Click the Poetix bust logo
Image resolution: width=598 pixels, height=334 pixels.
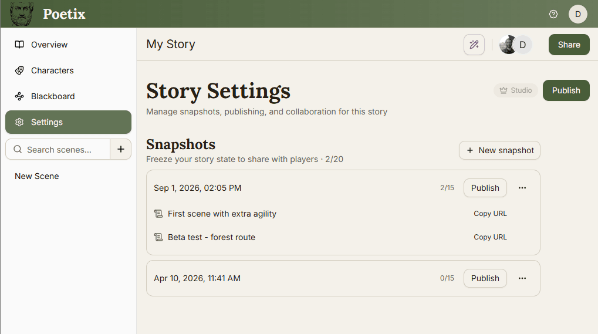[21, 14]
